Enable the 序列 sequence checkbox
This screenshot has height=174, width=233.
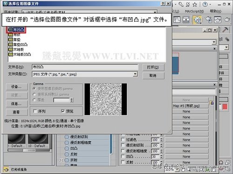click(x=35, y=111)
